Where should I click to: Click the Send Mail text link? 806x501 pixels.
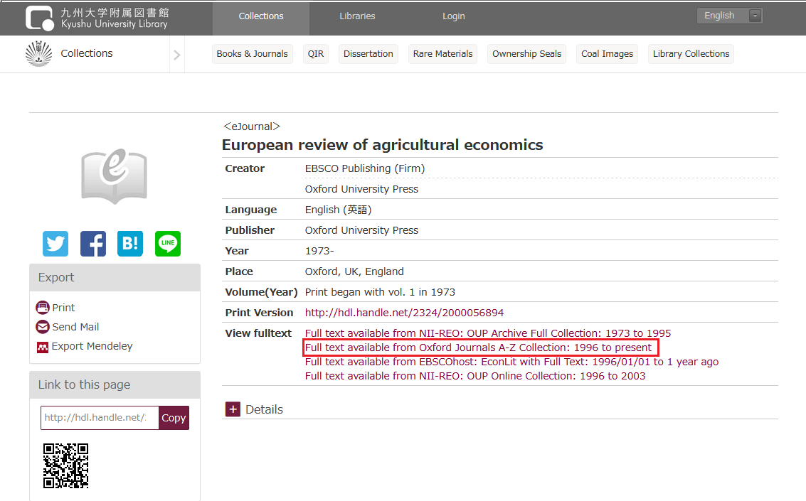(x=75, y=327)
